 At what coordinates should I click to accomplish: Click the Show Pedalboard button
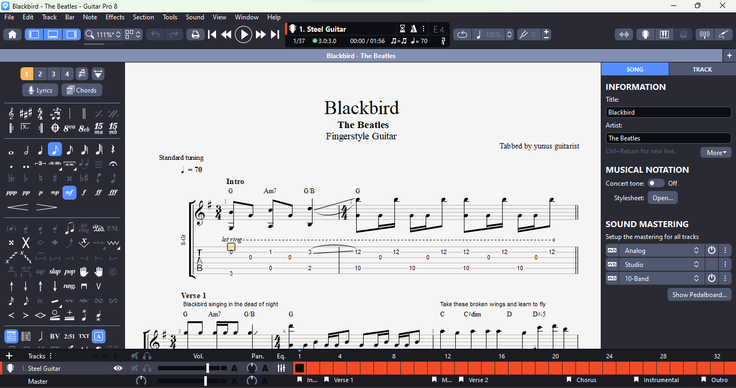point(699,295)
